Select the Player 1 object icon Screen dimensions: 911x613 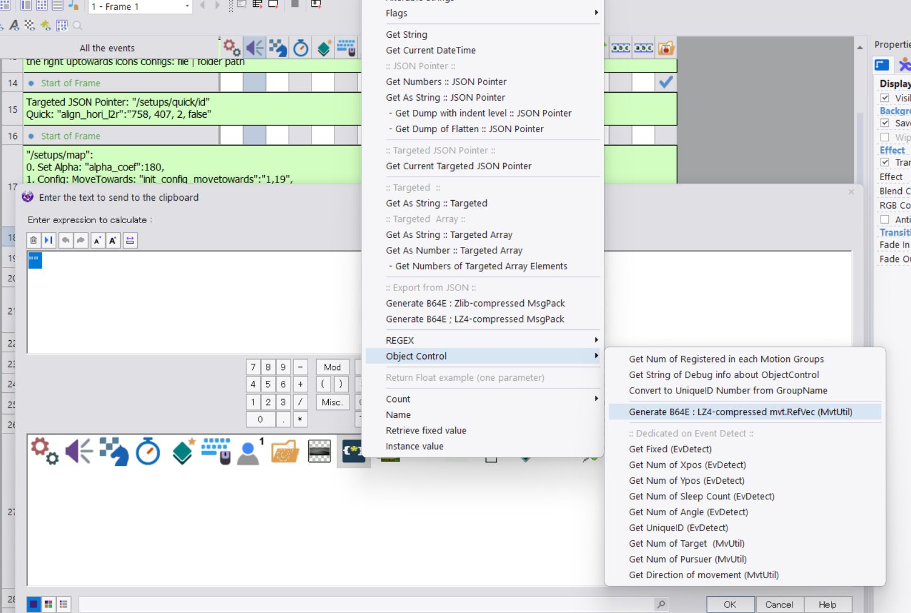click(x=249, y=452)
